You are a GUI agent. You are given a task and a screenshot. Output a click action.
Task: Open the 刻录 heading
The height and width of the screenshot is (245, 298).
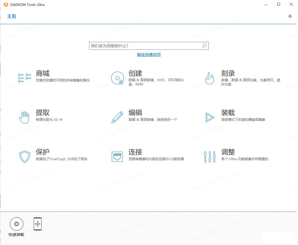[228, 73]
